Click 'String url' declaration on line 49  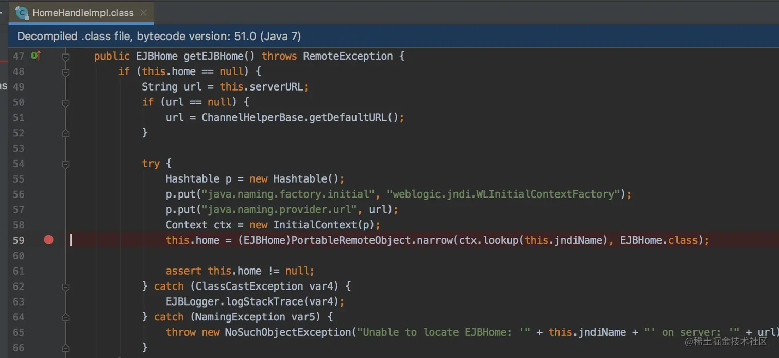[x=172, y=87]
